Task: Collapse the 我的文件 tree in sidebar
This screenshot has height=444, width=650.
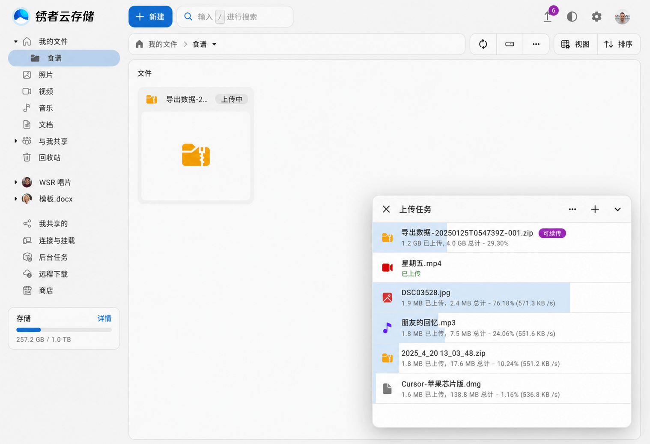Action: click(x=16, y=42)
